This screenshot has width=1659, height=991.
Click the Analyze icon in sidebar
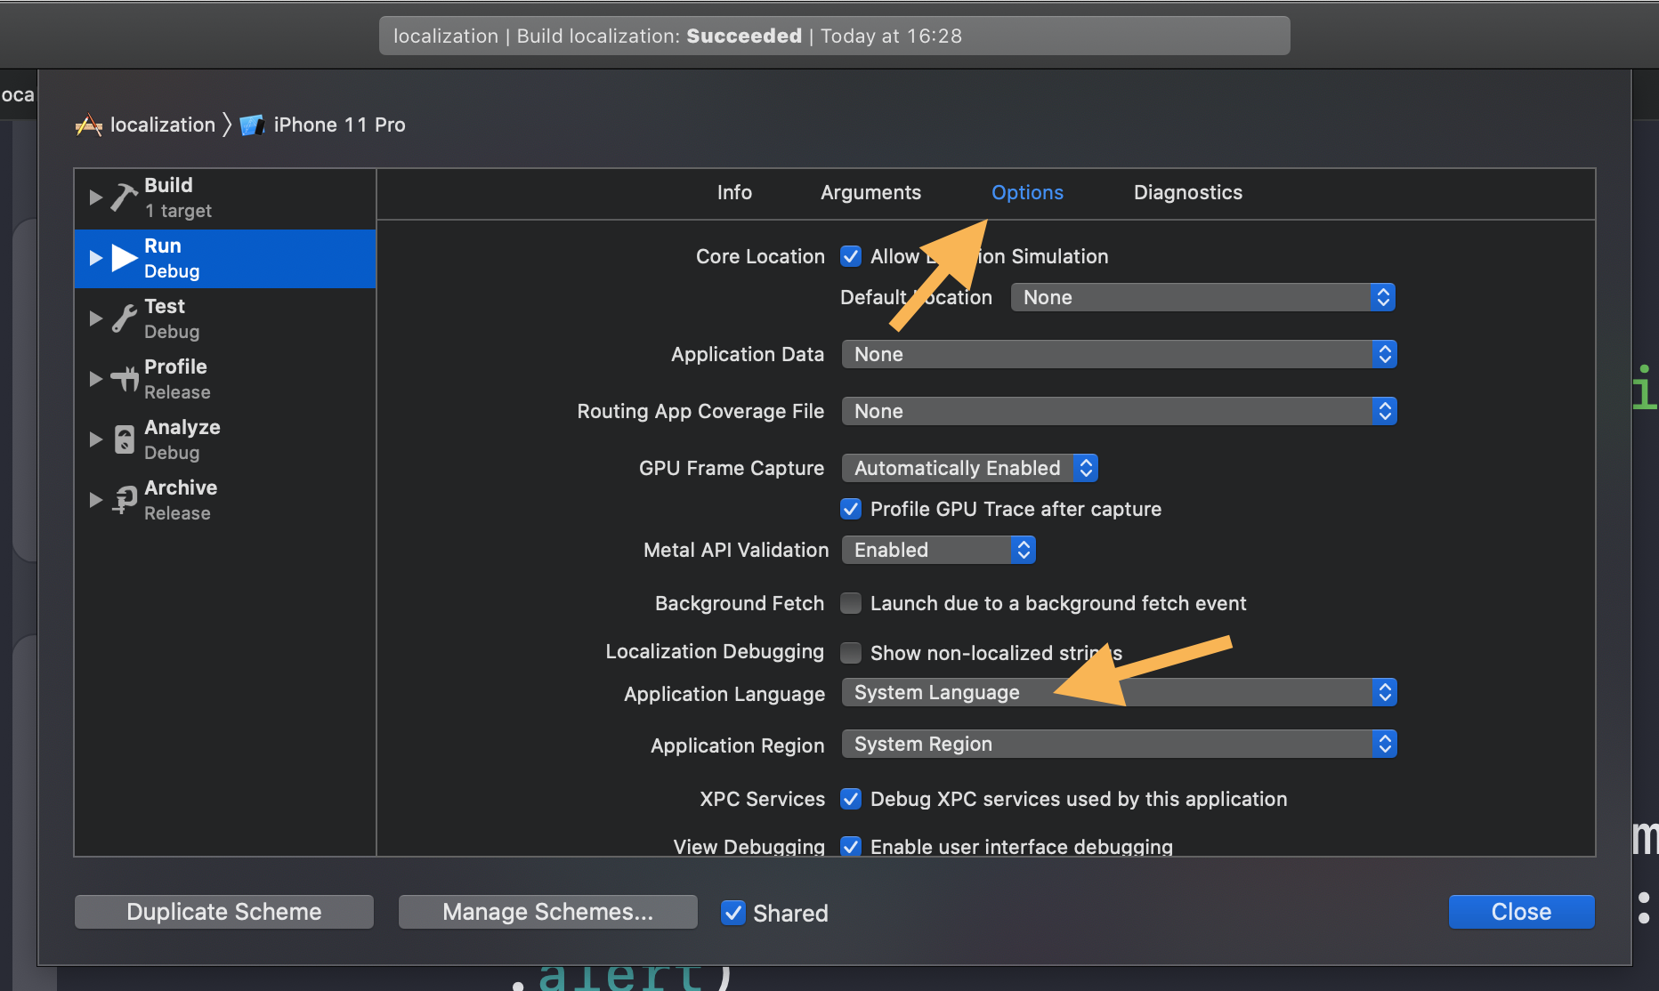125,439
